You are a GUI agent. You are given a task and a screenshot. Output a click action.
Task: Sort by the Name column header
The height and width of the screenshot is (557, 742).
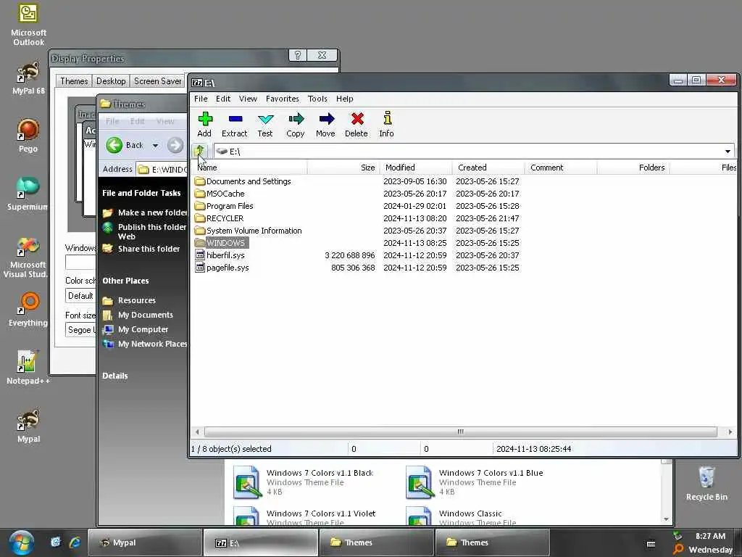[x=249, y=168]
